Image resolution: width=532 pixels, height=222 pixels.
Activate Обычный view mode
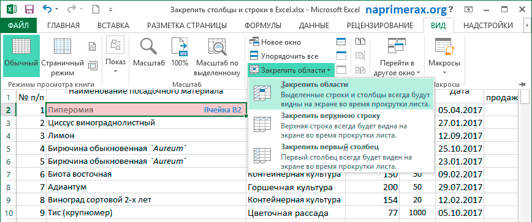[21, 56]
